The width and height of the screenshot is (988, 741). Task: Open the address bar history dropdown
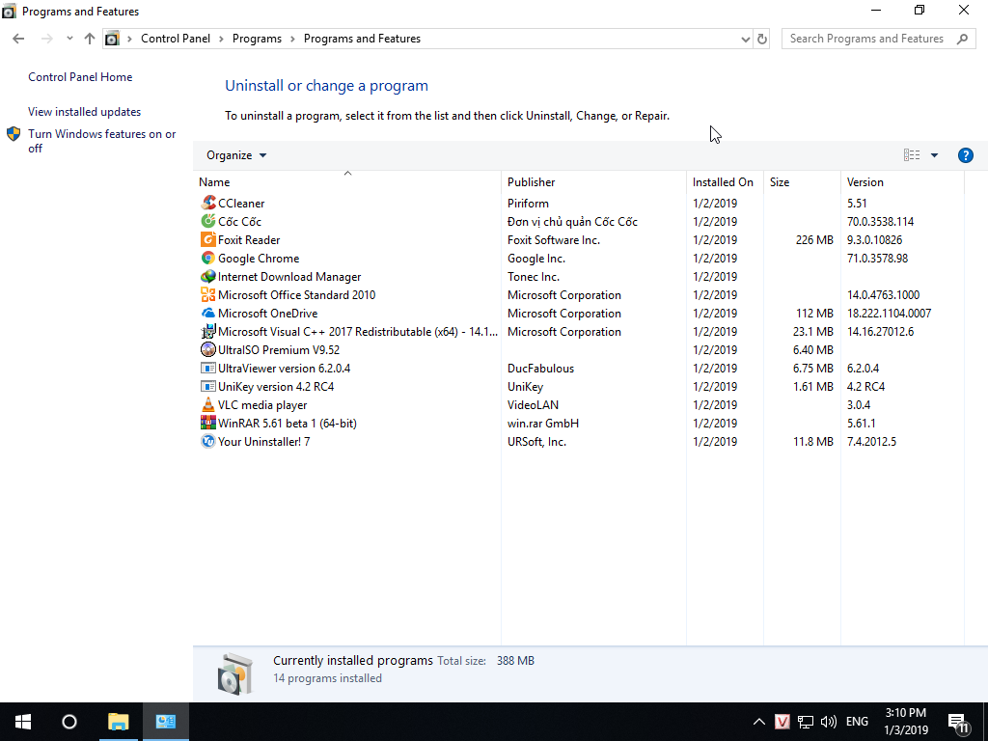click(x=745, y=39)
